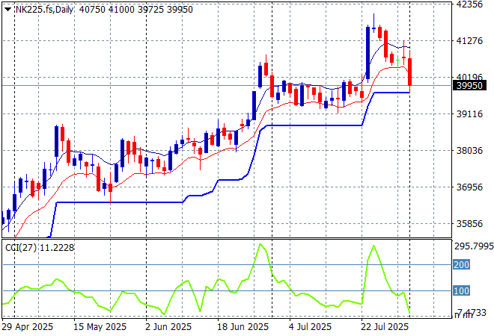
Task: Select the 18 Jun 2025 date label
Action: click(243, 327)
